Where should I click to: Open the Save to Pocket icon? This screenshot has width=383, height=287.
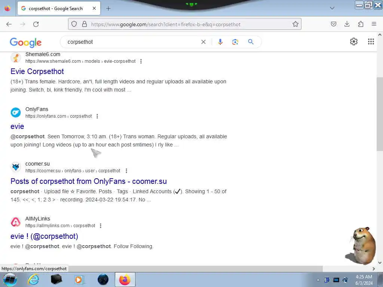[x=333, y=24]
